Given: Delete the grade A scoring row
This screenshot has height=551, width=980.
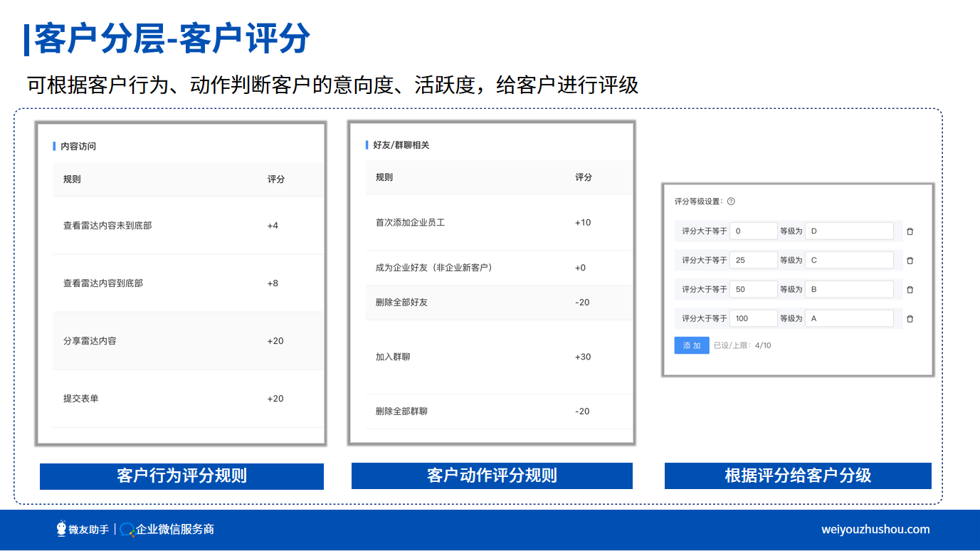Looking at the screenshot, I should coord(910,319).
